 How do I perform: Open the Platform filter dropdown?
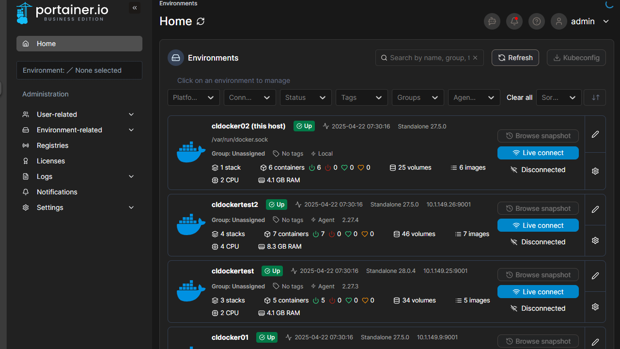click(194, 97)
